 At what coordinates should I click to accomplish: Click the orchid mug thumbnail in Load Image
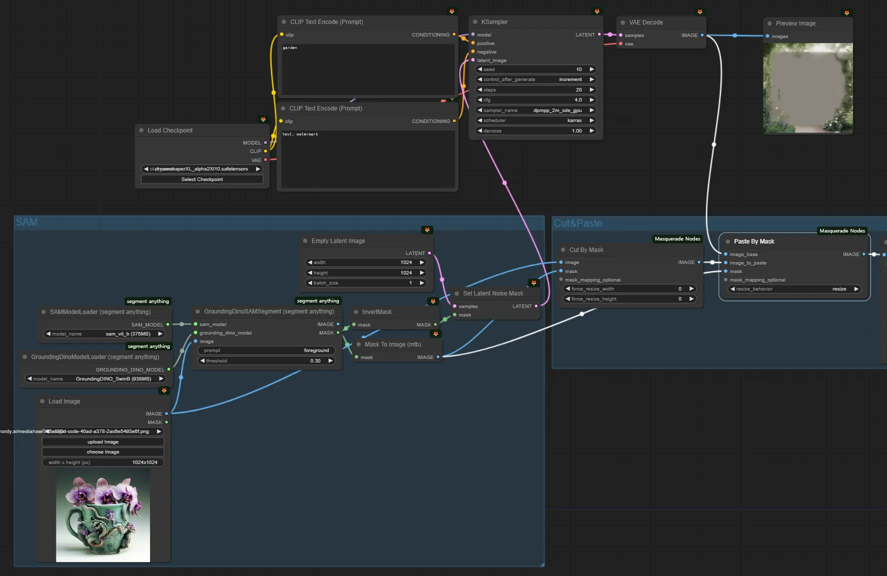103,515
